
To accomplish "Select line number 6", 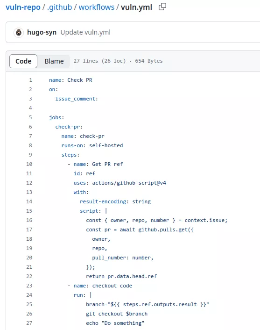I will pos(30,127).
